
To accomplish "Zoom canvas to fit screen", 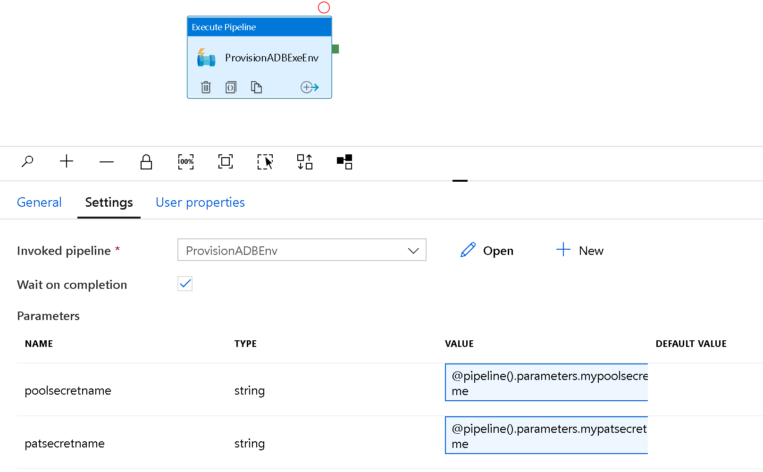I will (225, 161).
